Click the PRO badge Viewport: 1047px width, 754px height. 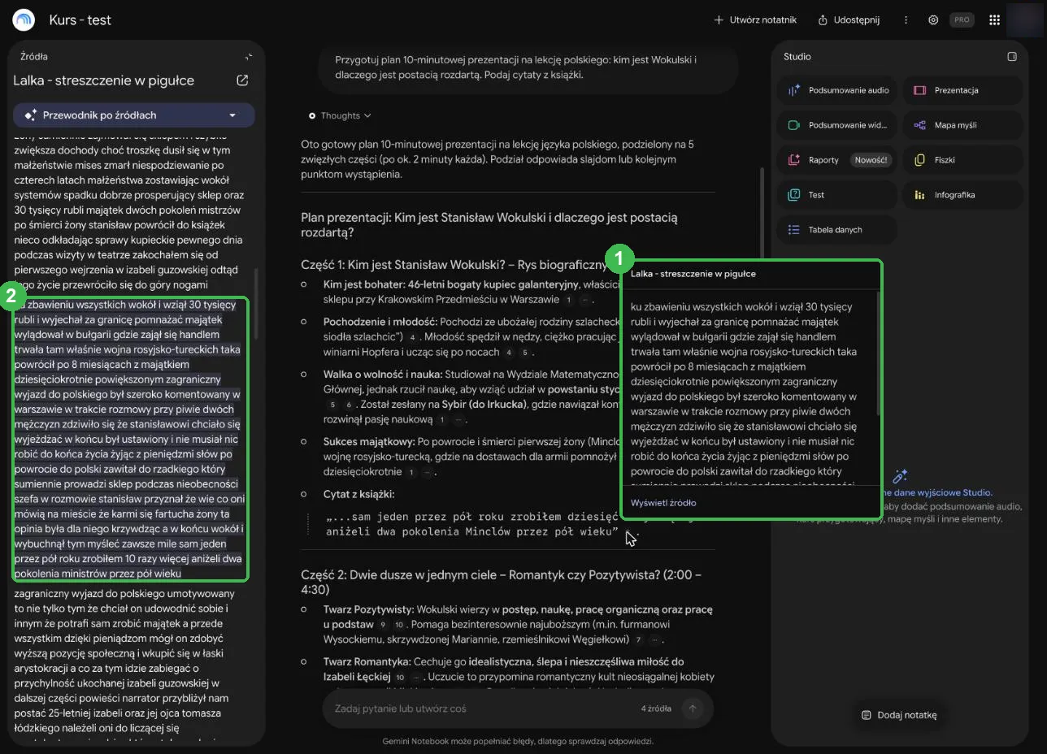(962, 19)
